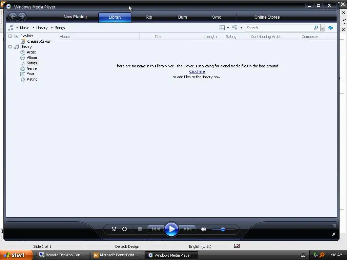Click the Windows Media Player taskbar button
The image size is (347, 260).
click(171, 255)
